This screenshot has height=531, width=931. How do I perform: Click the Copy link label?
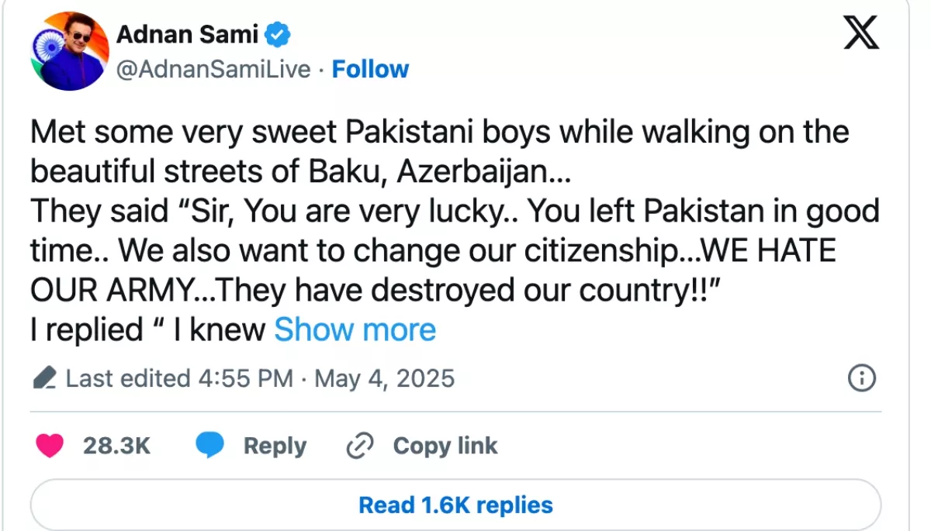(x=445, y=446)
